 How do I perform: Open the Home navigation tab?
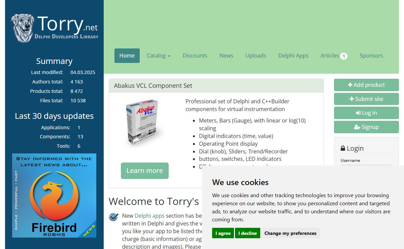(127, 56)
